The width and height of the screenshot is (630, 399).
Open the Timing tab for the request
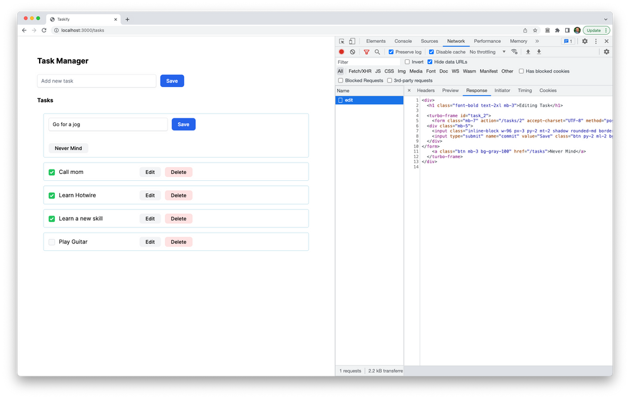tap(525, 90)
